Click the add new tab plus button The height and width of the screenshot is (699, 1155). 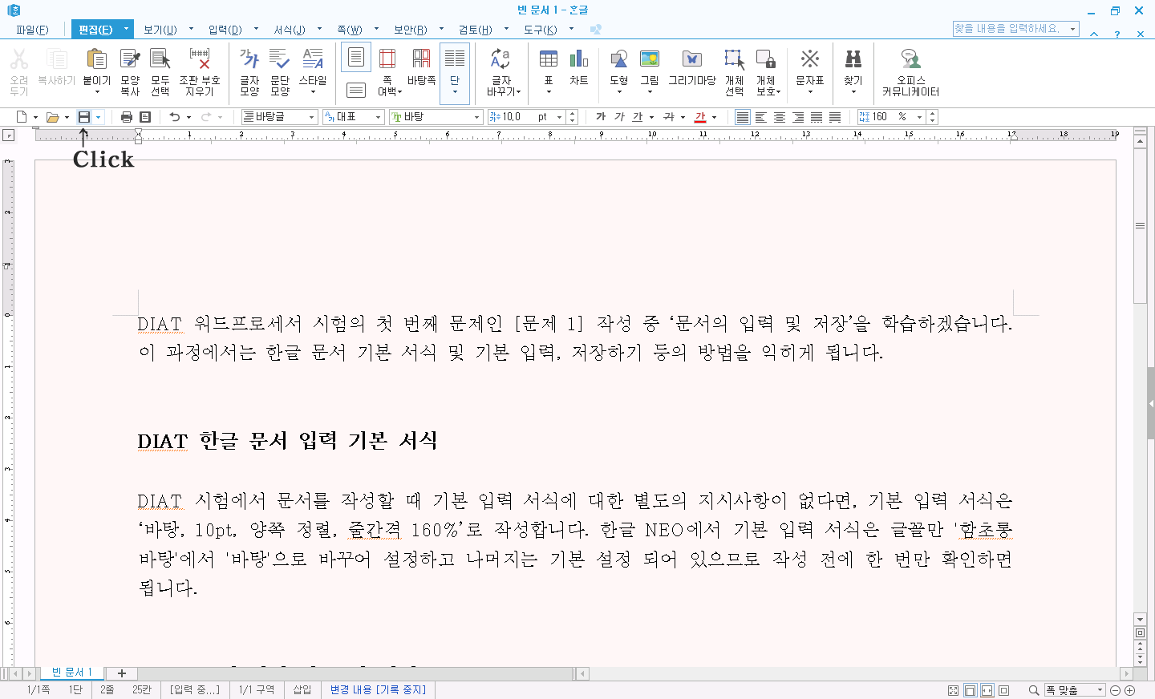click(122, 673)
